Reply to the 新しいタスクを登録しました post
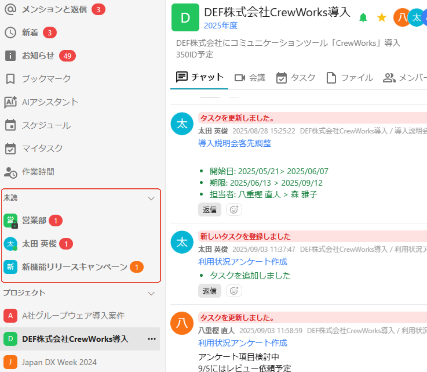Screen dimensions: 427x372 coord(210,291)
